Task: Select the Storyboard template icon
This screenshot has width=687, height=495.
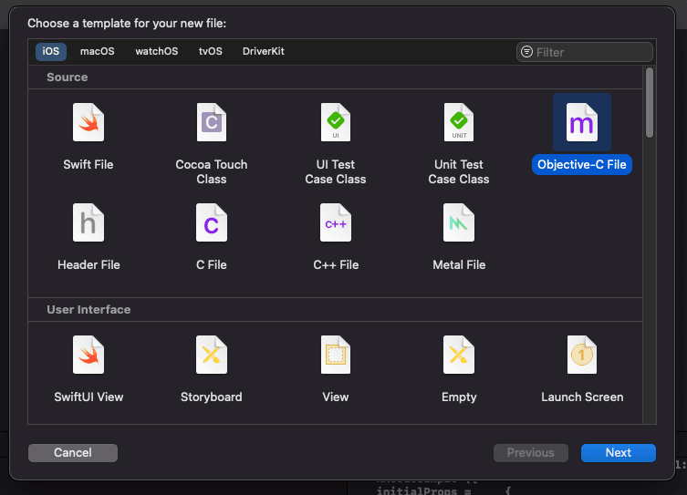Action: click(x=211, y=355)
